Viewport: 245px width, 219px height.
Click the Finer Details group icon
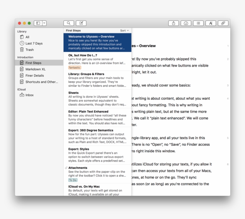point(22,75)
